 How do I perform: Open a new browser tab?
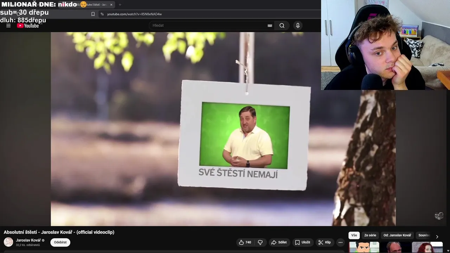pos(120,5)
